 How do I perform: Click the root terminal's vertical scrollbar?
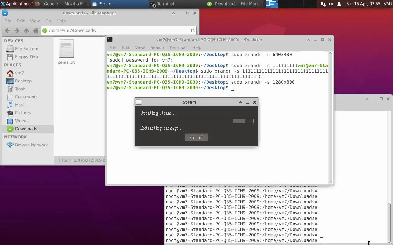coord(389,222)
